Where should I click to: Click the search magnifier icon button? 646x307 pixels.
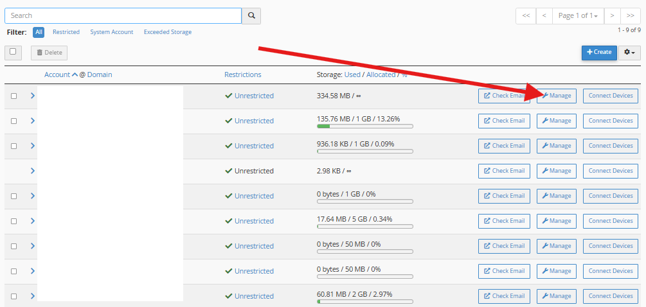[x=251, y=15]
